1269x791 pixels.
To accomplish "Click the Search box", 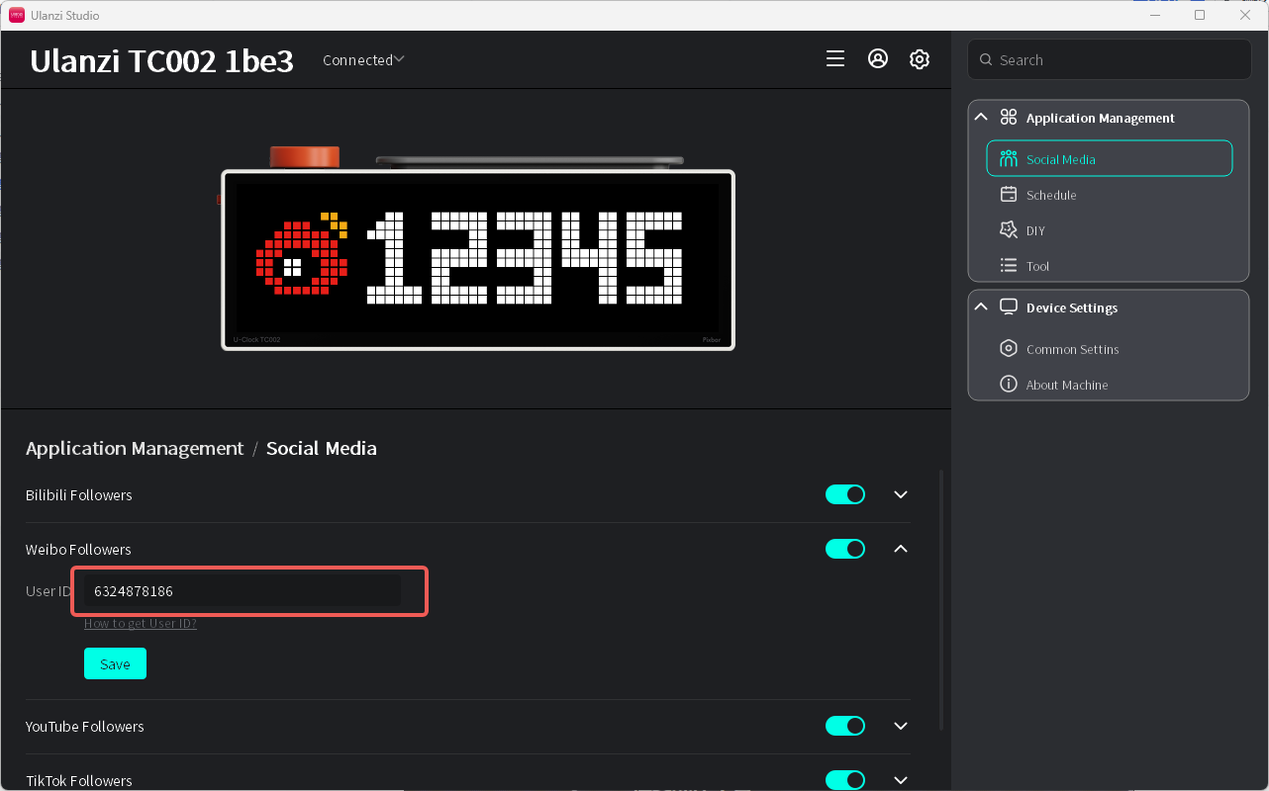I will pos(1110,59).
